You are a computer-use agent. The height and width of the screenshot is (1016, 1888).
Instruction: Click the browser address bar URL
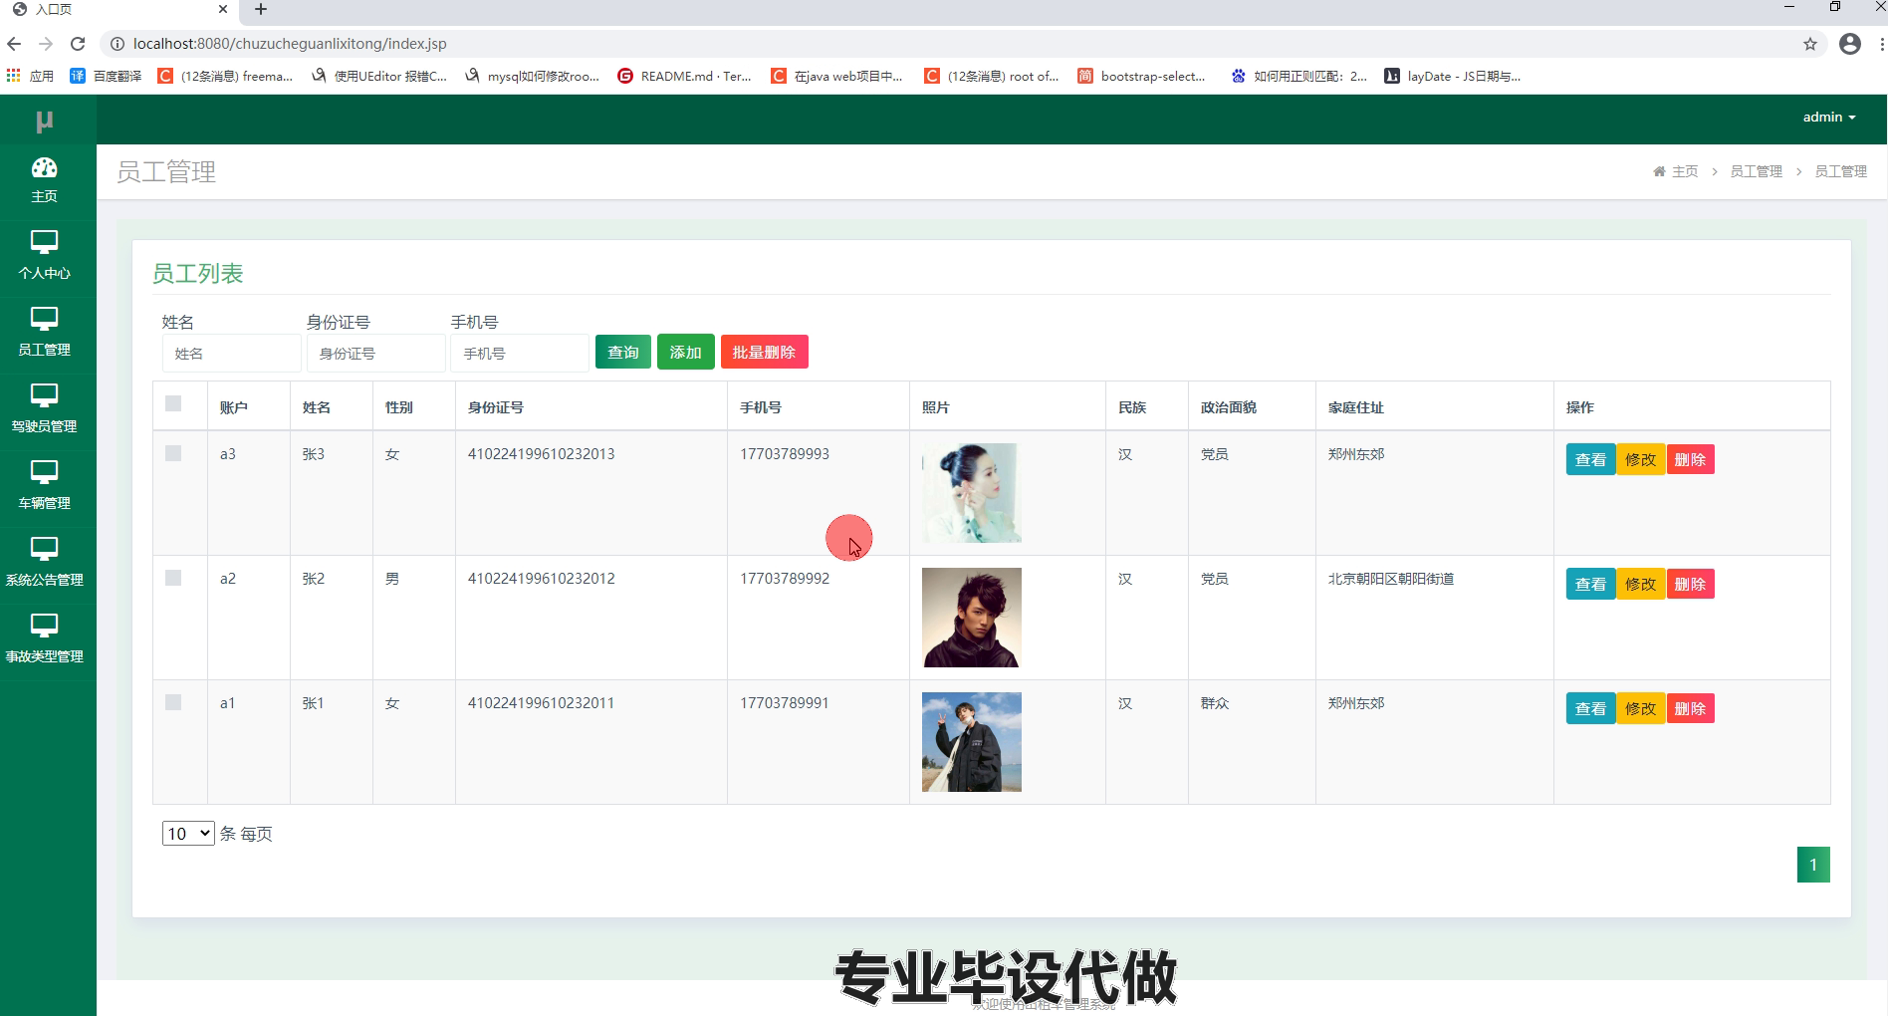[290, 44]
